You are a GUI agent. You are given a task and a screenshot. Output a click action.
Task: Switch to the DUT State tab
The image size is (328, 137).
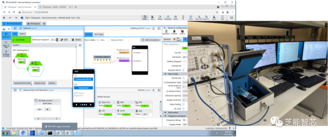[x=99, y=34]
